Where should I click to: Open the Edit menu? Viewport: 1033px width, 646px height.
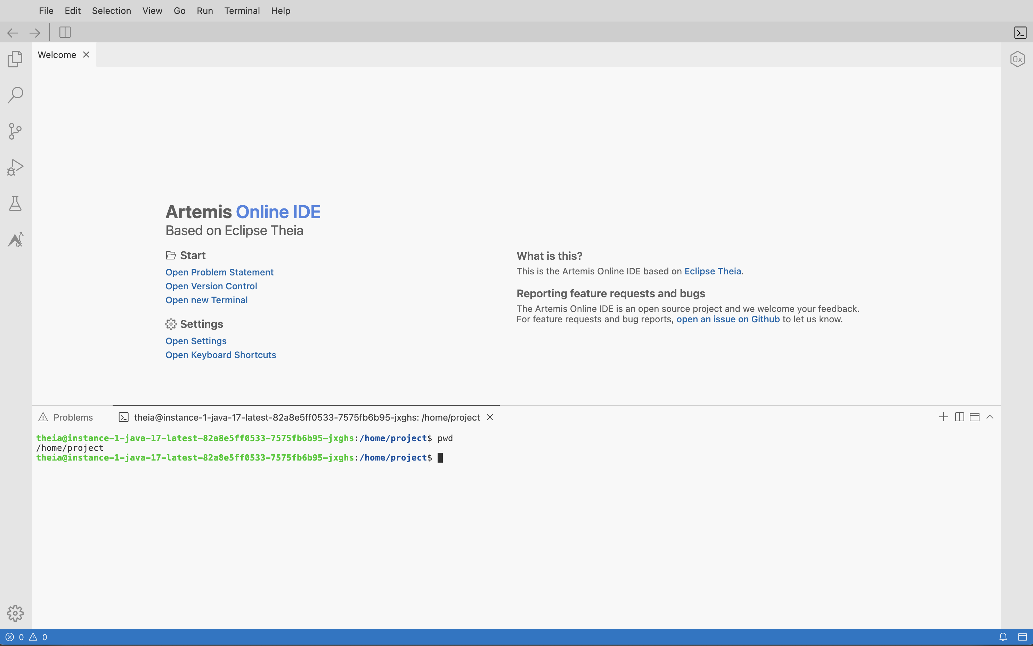(73, 11)
